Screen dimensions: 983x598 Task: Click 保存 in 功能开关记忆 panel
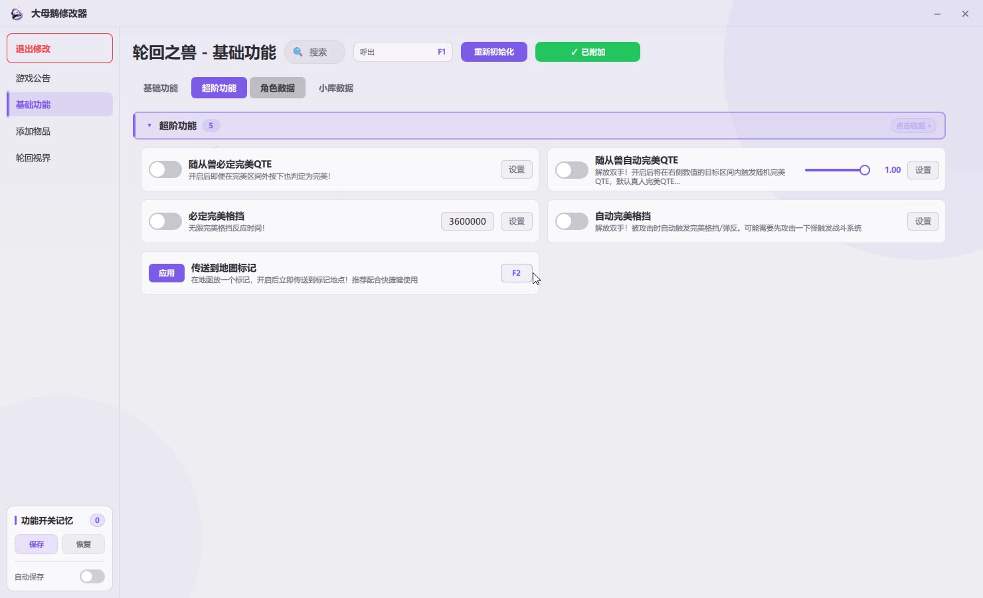coord(37,544)
